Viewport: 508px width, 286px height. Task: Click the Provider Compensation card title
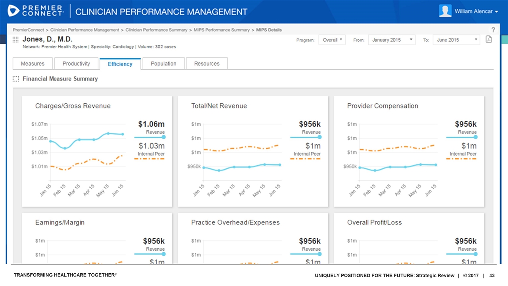tap(383, 106)
